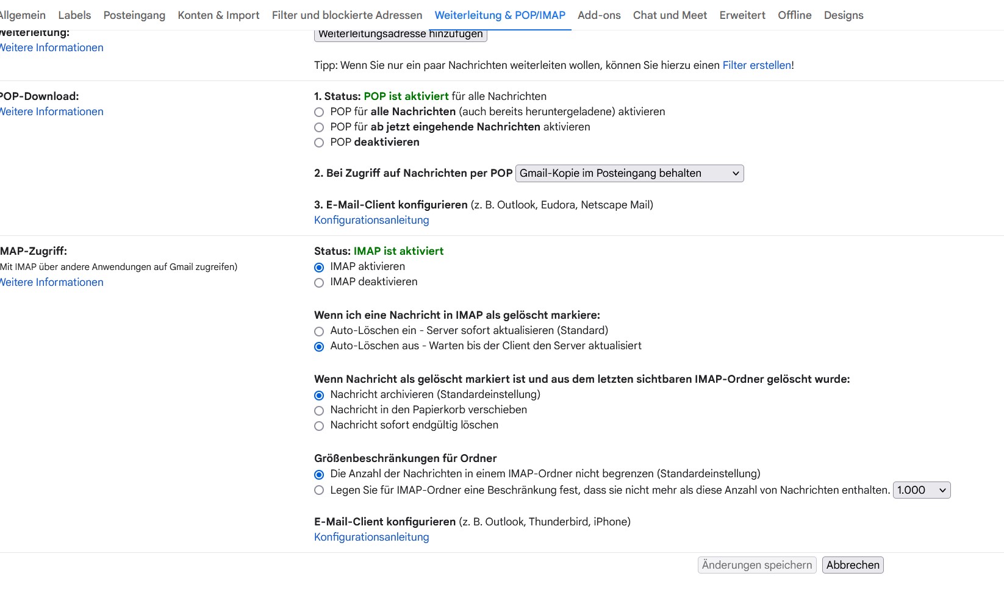Open the Posteingang settings tab

[x=134, y=15]
